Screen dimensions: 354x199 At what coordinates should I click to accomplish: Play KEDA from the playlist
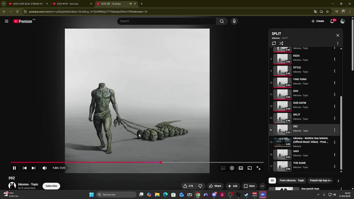click(304, 59)
